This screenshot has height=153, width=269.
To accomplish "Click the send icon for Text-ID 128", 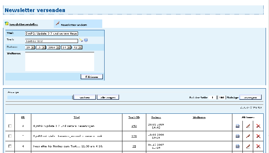I will click(x=237, y=136).
